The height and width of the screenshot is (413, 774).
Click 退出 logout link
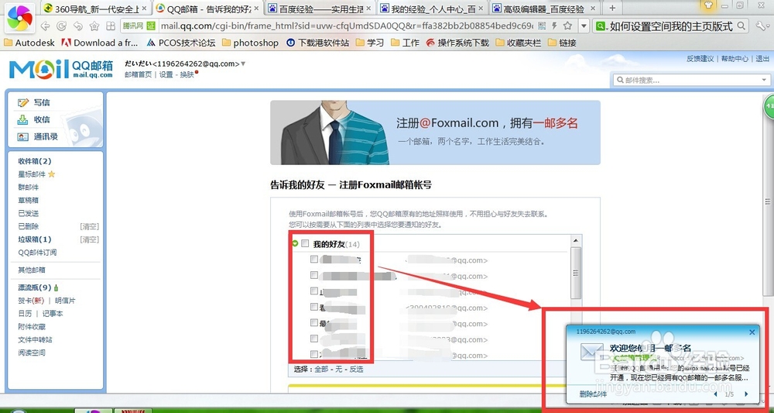(x=762, y=58)
